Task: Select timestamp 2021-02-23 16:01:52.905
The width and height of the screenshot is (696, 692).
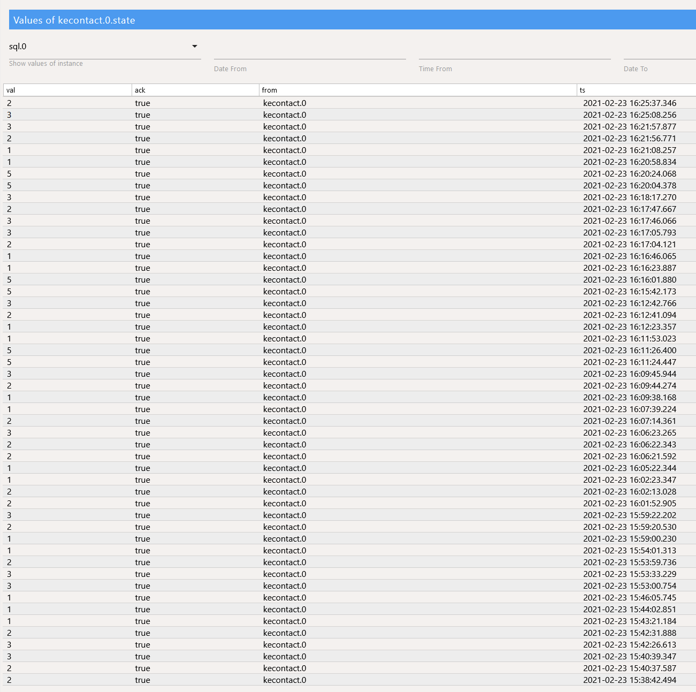Action: [630, 504]
